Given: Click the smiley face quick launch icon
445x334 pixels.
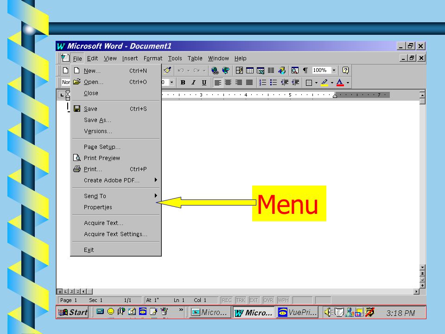Looking at the screenshot, I should 111,312.
